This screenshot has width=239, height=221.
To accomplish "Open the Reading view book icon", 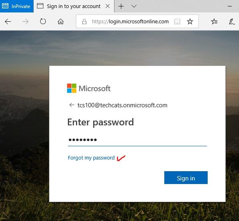I will click(177, 22).
